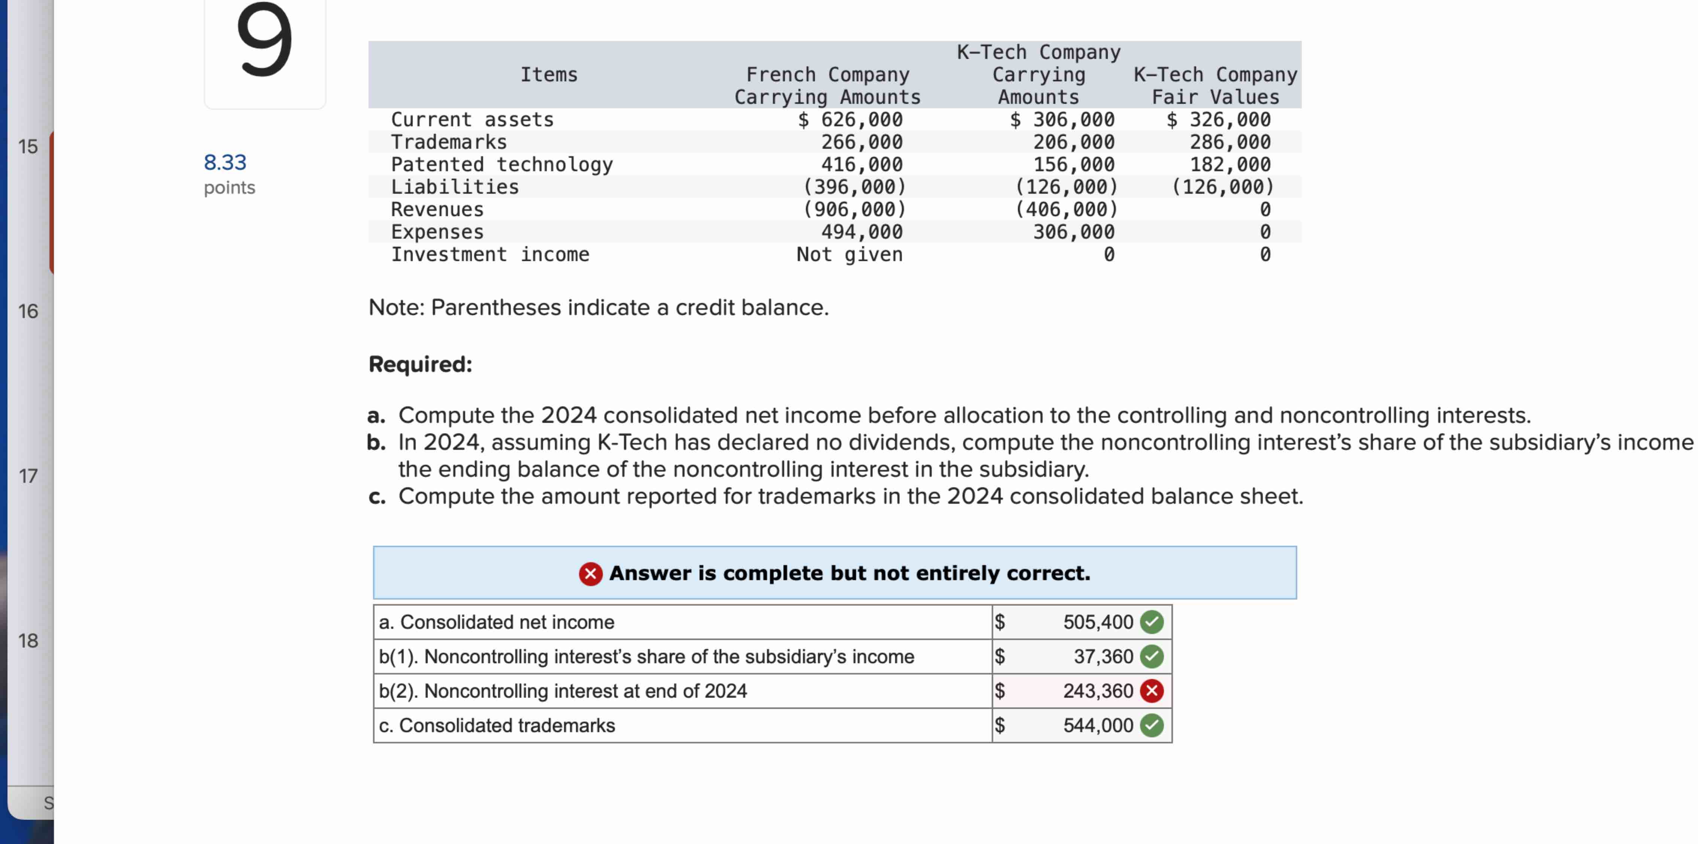This screenshot has height=844, width=1698.
Task: Click the Answer is complete but not entirely correct banner
Action: click(834, 573)
